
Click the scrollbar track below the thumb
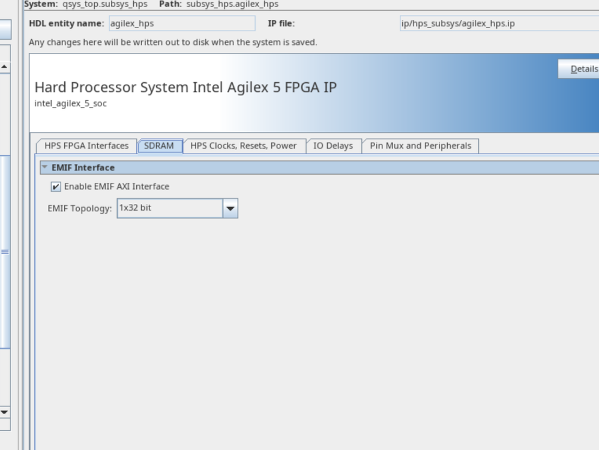tap(5, 378)
